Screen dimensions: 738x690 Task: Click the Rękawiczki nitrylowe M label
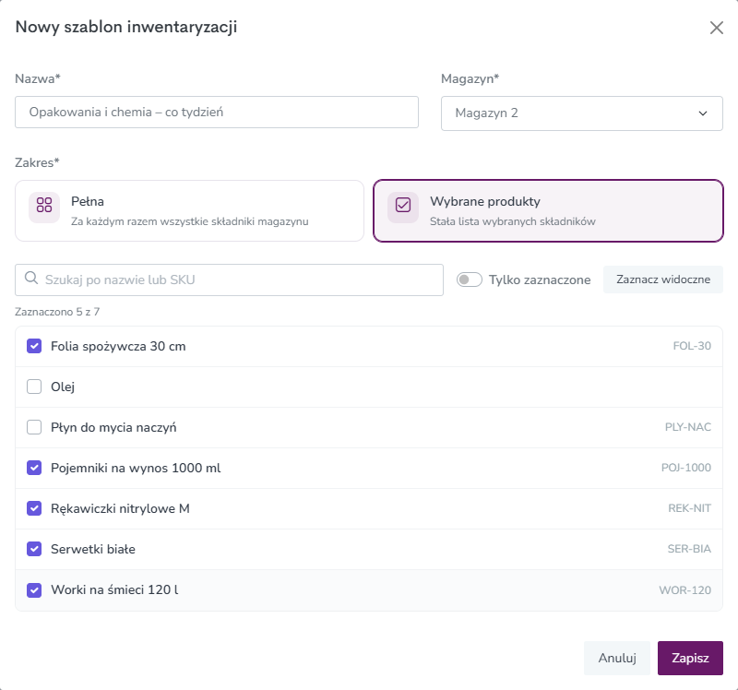120,509
